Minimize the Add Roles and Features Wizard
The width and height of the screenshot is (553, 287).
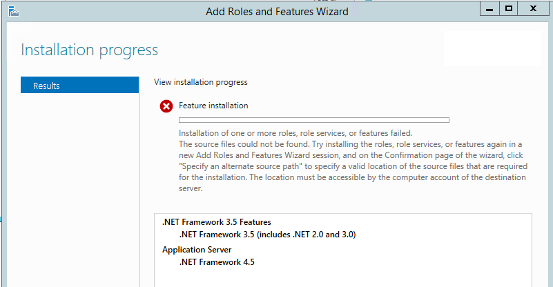point(489,9)
